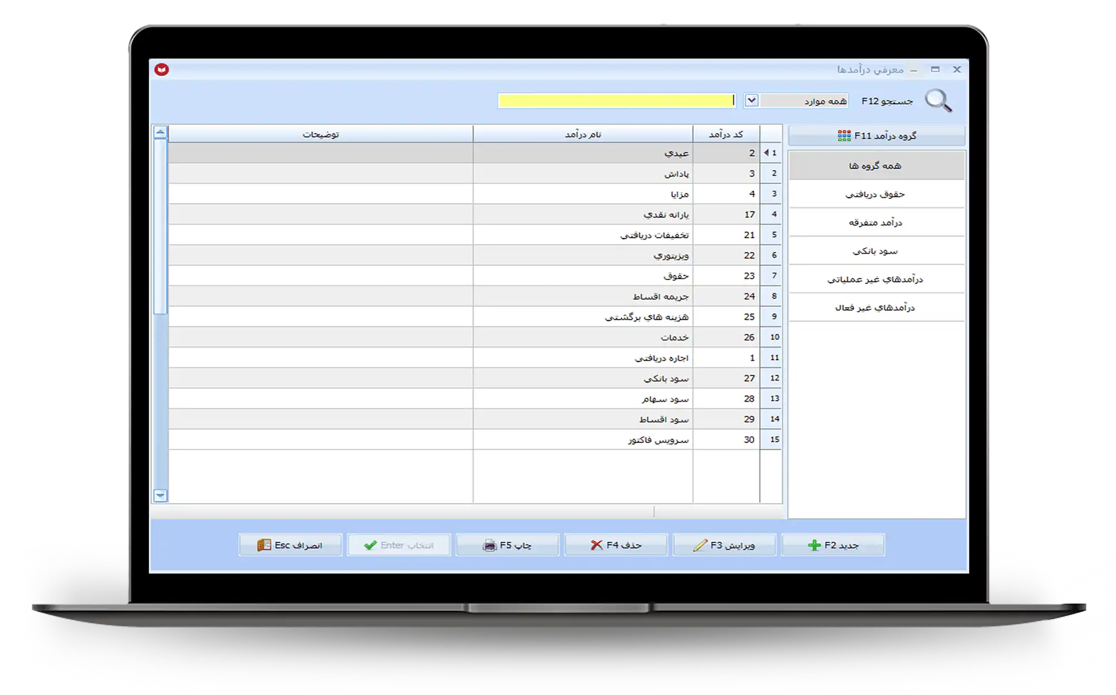Select the سود بانکی income group
This screenshot has width=1116, height=695.
pos(875,251)
